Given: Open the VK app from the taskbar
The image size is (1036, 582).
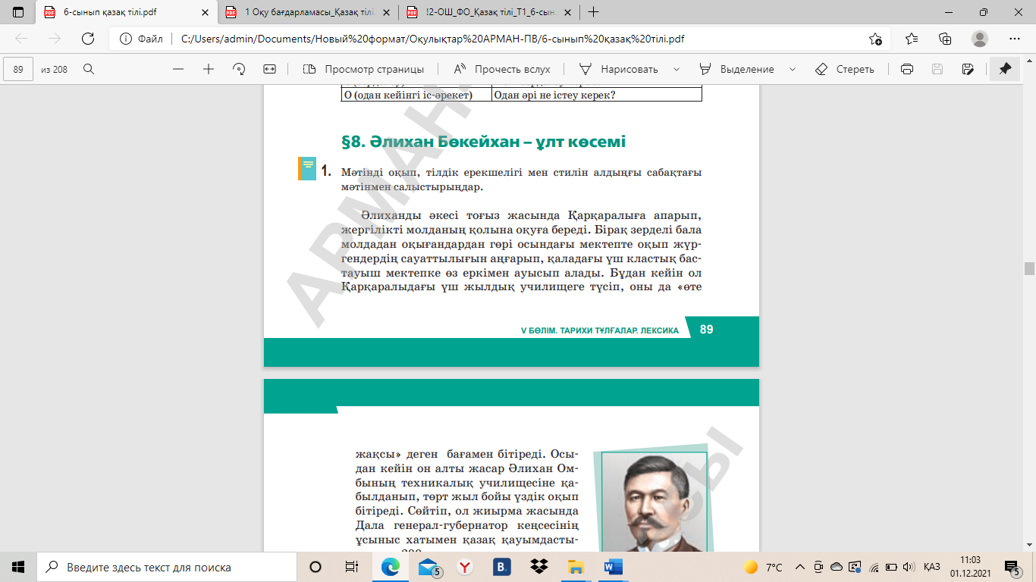Looking at the screenshot, I should point(501,567).
